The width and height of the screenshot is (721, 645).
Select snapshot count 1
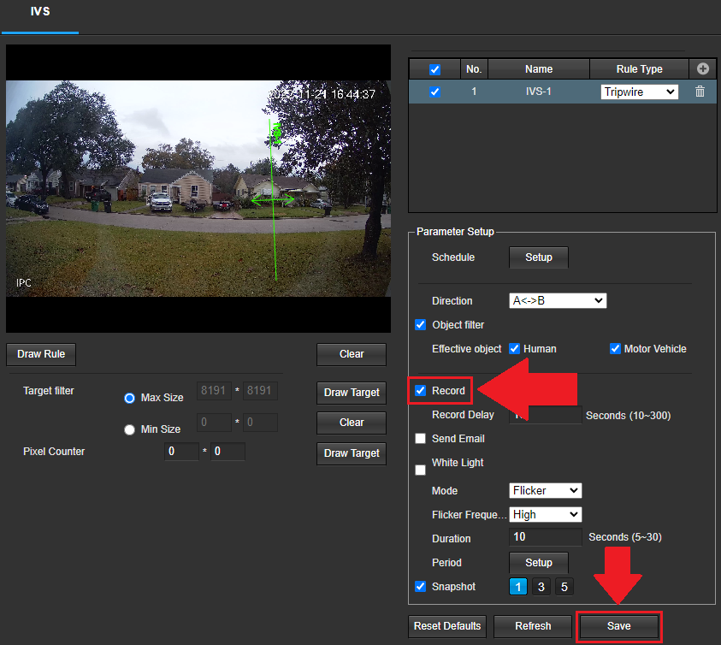click(x=518, y=587)
